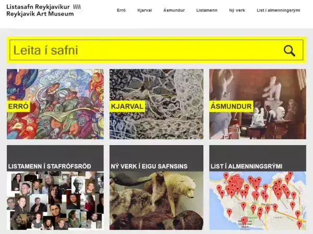Image resolution: width=313 pixels, height=234 pixels.
Task: Open the Erró menu item
Action: point(121,10)
